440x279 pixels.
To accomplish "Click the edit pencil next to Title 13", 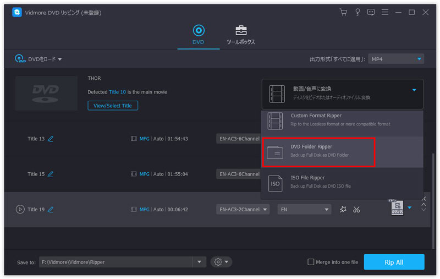I will pyautogui.click(x=51, y=139).
